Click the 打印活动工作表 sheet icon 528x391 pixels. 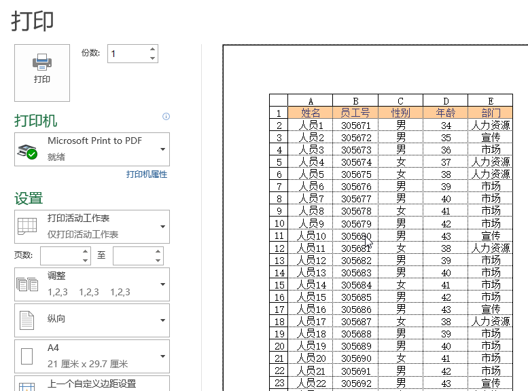(28, 227)
